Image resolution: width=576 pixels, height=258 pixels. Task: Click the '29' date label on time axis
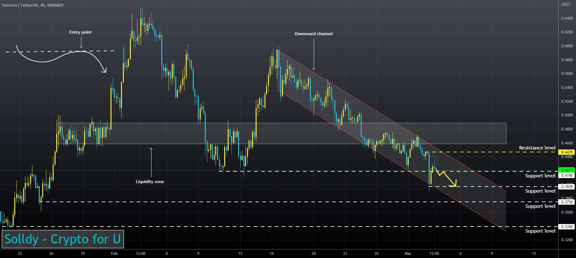tap(83, 253)
